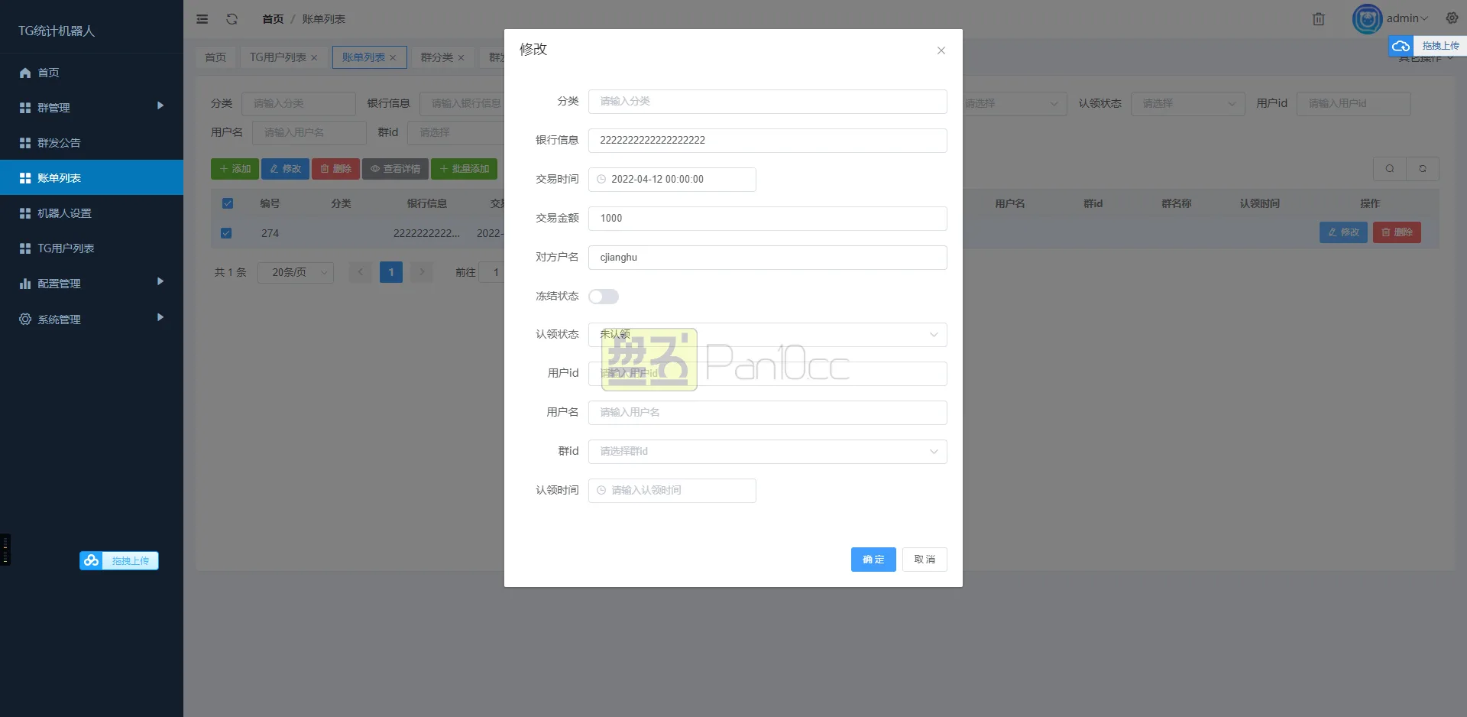This screenshot has width=1467, height=717.
Task: Click the 交易金额 input showing 1000
Action: point(767,218)
